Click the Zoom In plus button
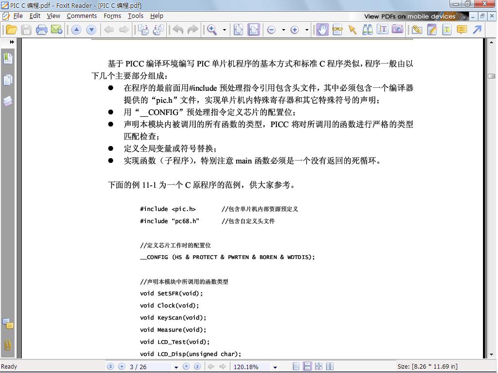Screen dimensions: 498x373 [295, 30]
